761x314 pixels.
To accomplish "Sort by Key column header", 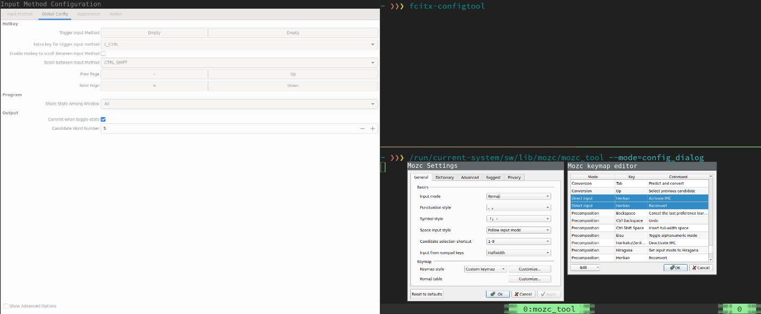I will tap(631, 177).
